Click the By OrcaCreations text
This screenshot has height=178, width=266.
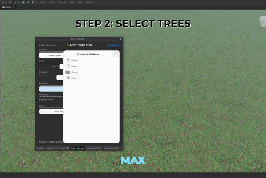point(47,45)
